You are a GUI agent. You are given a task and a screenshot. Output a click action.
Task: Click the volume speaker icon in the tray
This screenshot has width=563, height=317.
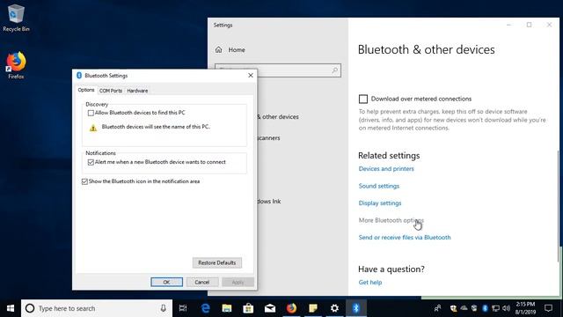(x=507, y=308)
